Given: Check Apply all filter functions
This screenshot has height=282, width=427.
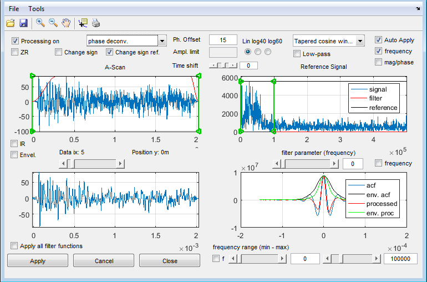Looking at the screenshot, I should pyautogui.click(x=14, y=246).
